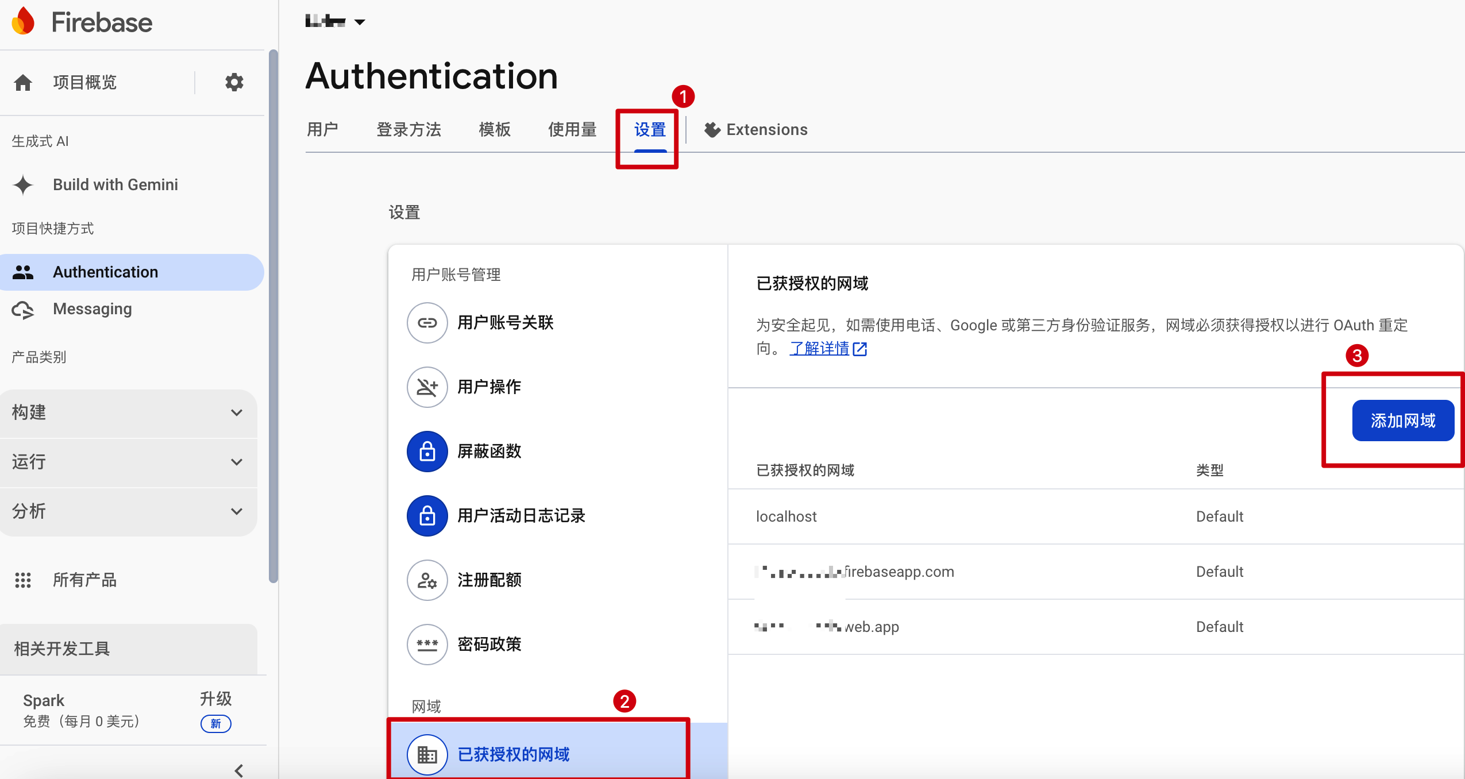The width and height of the screenshot is (1465, 779).
Task: Click the settings gear beside 项目概览
Action: click(234, 82)
